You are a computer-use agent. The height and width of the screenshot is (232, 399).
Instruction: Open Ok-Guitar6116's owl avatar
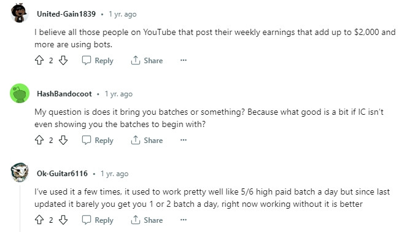(20, 172)
